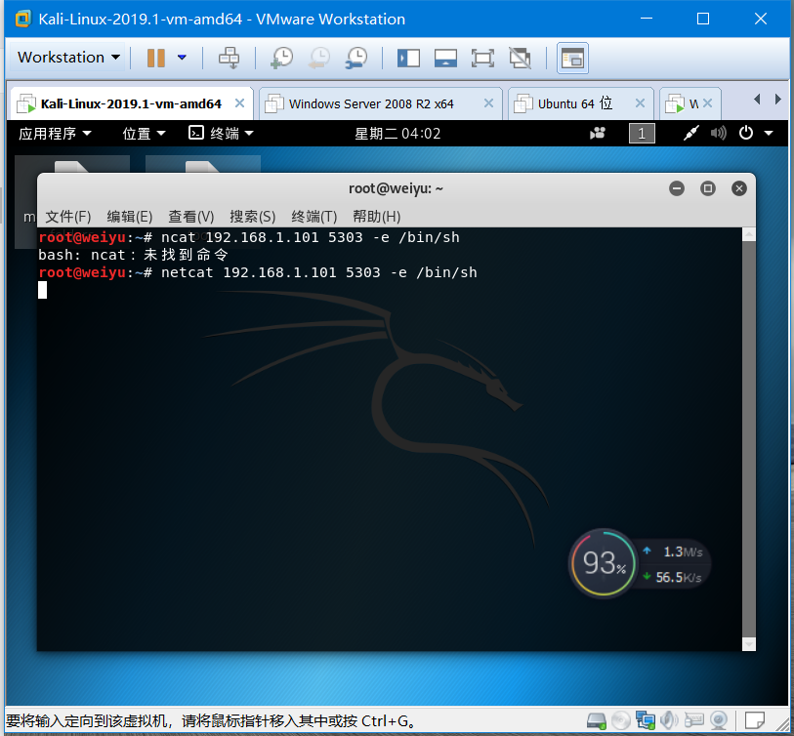794x736 pixels.
Task: Switch to Kali-Linux-2019.1-vm-amd64 tab
Action: click(131, 103)
